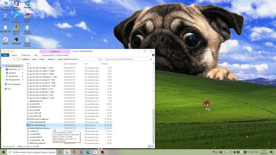Open the Главная ribbon tab
Image resolution: width=276 pixels, height=155 pixels.
click(14, 55)
